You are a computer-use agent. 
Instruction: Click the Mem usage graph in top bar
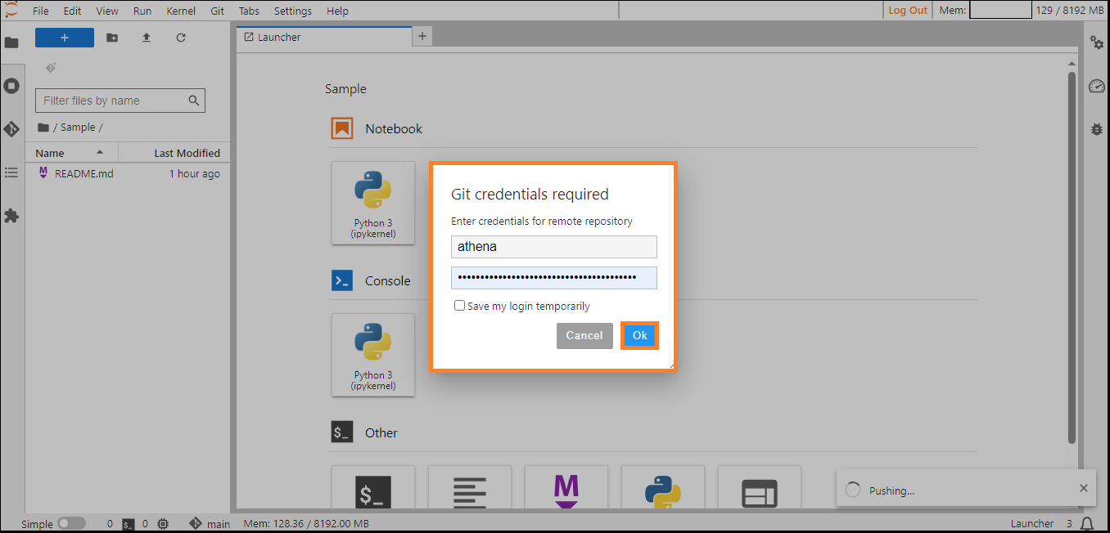[x=1000, y=11]
